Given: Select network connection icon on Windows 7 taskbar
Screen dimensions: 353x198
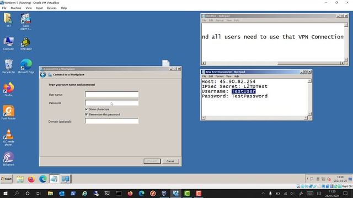Looking at the screenshot, I should pyautogui.click(x=66, y=179).
